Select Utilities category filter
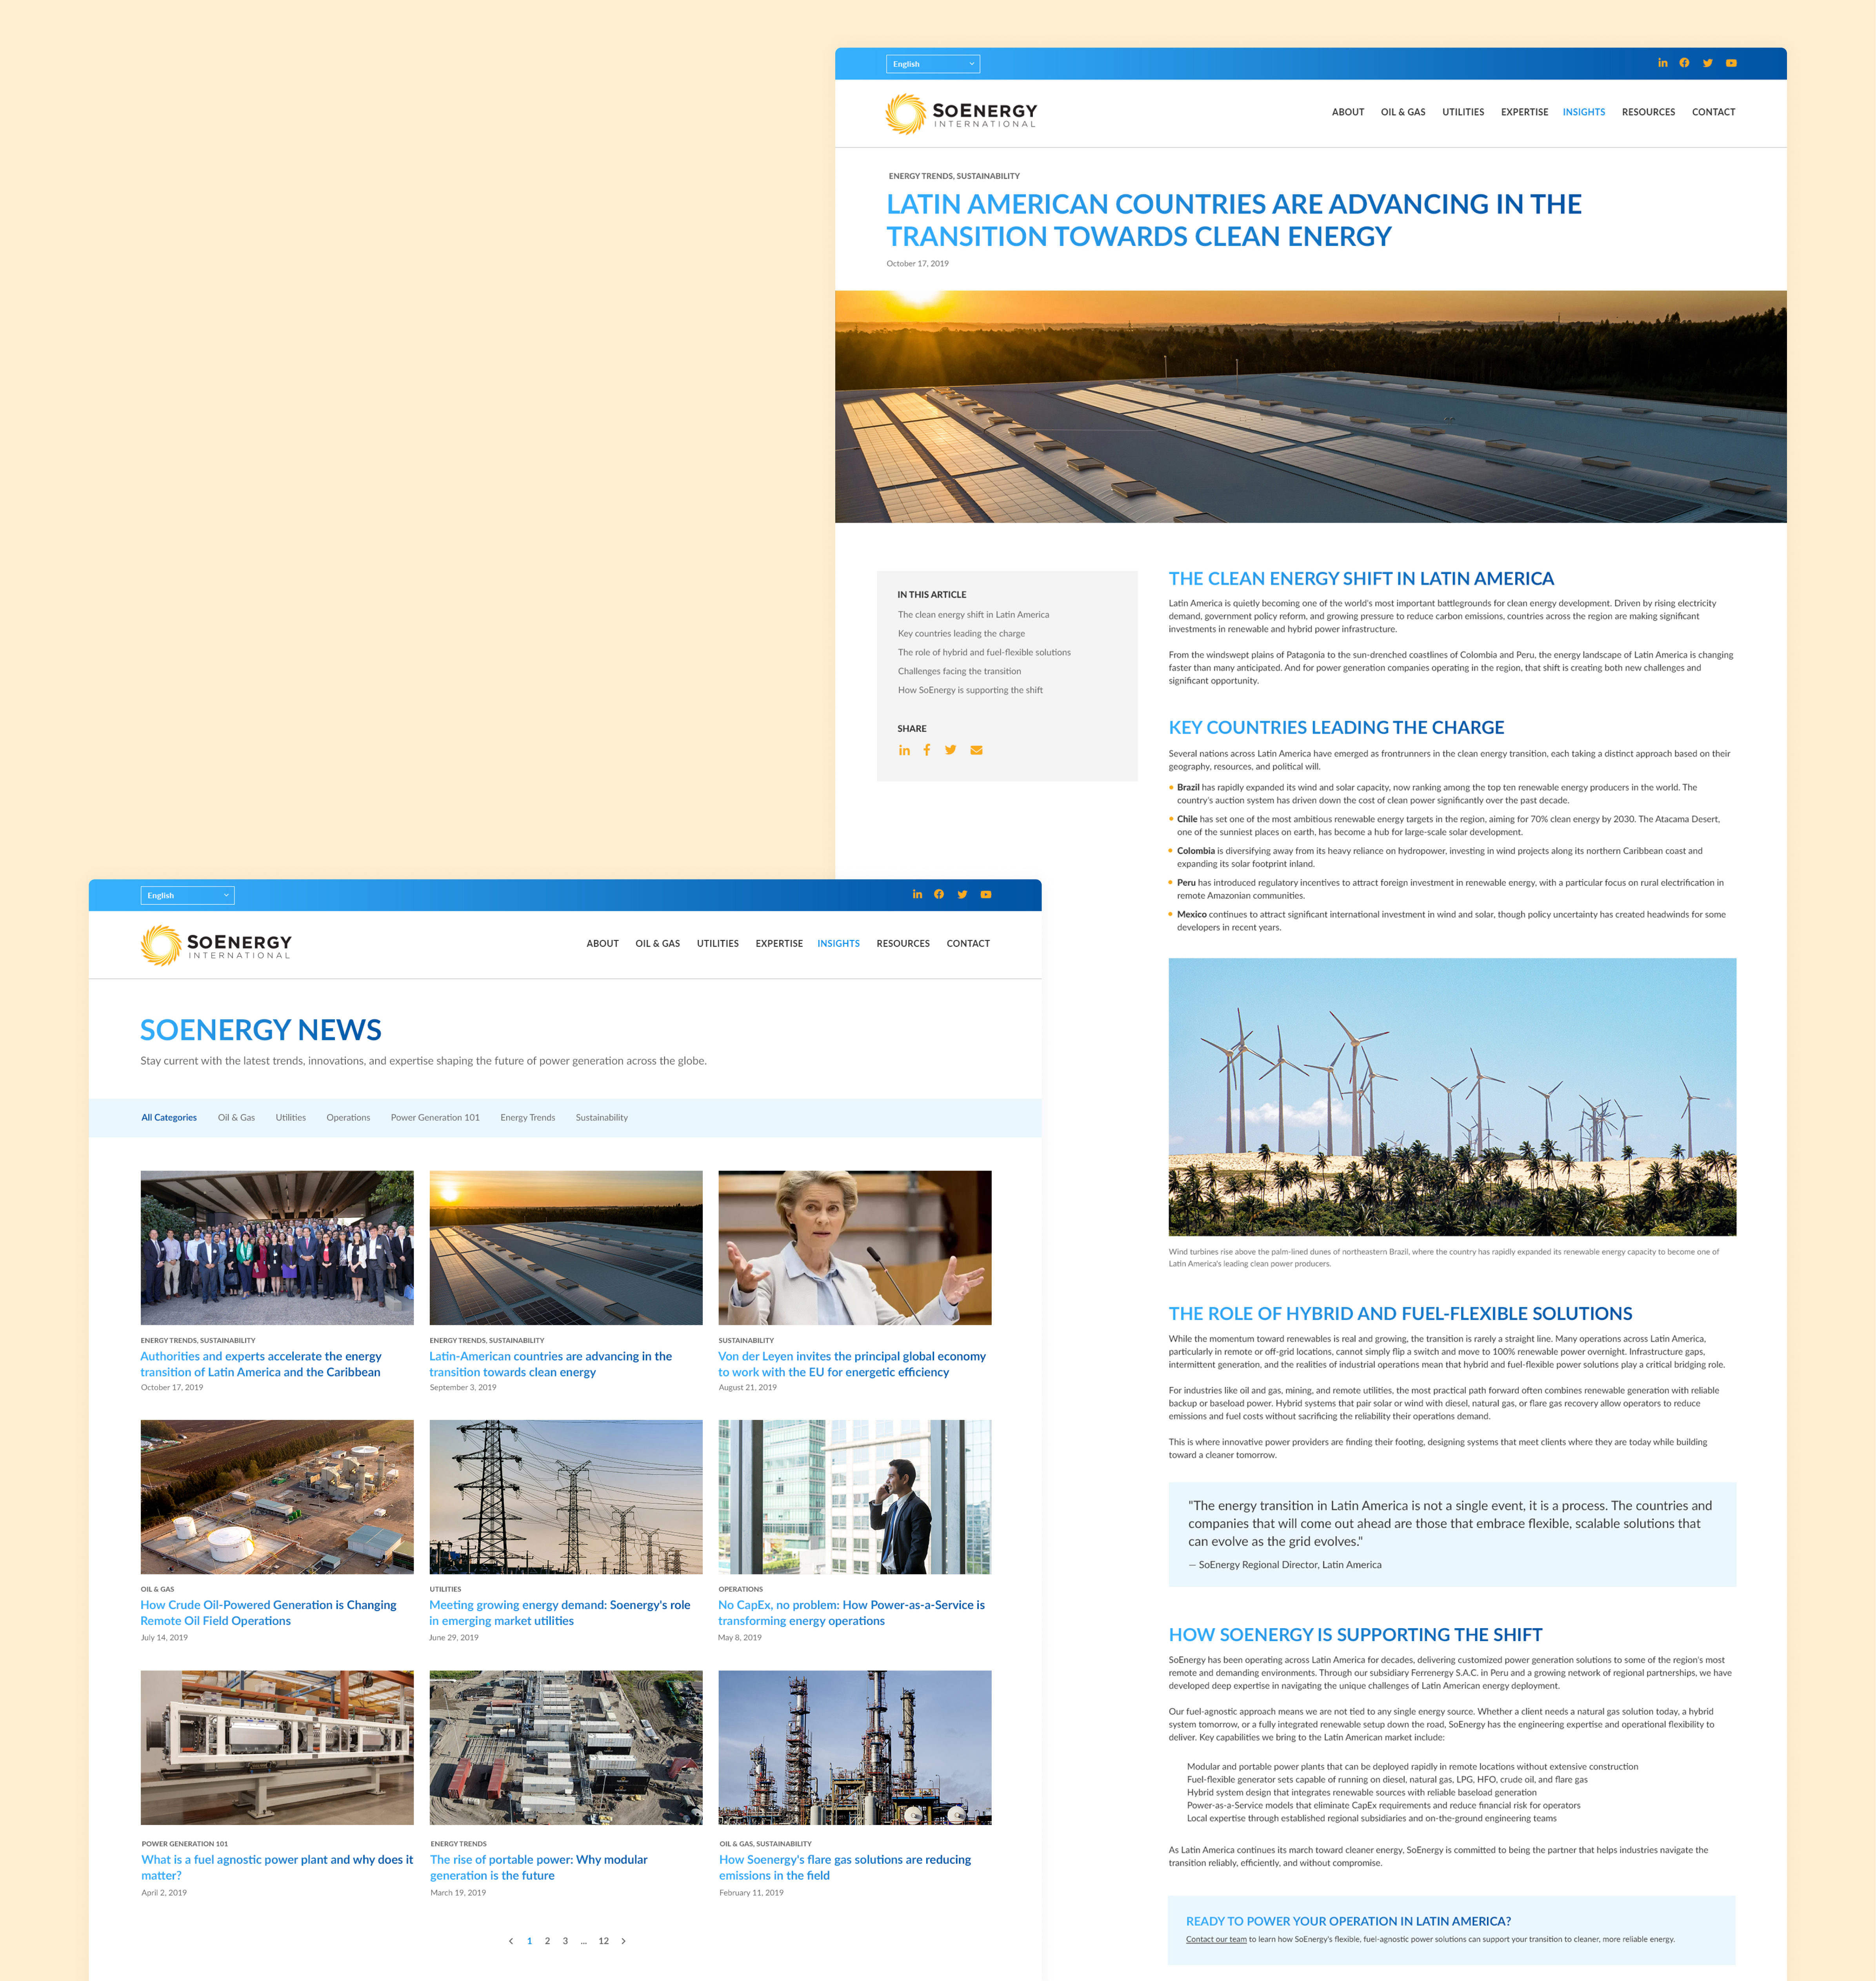The height and width of the screenshot is (1981, 1876). coord(290,1117)
